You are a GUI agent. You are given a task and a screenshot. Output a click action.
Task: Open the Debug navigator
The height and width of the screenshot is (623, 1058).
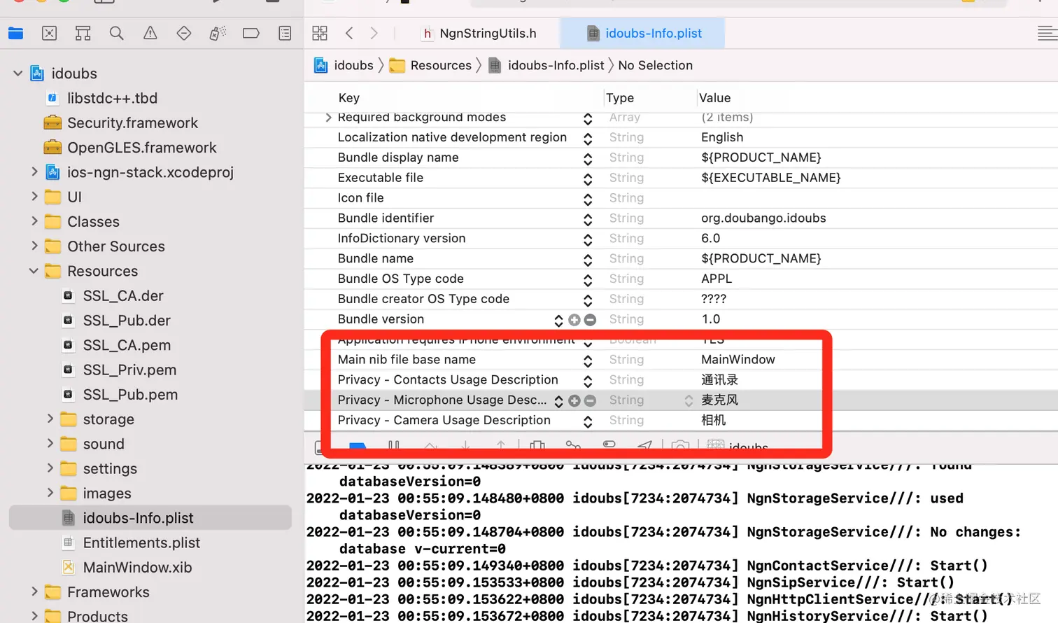pyautogui.click(x=218, y=33)
